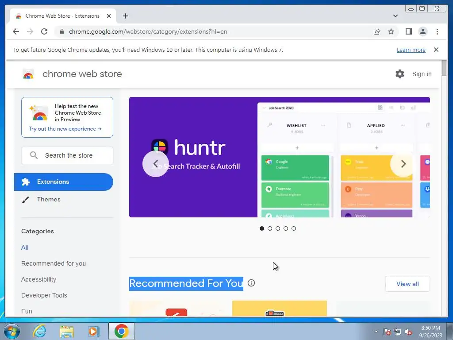Click the page vertical scrollbar thumb
The width and height of the screenshot is (453, 340).
click(x=444, y=68)
